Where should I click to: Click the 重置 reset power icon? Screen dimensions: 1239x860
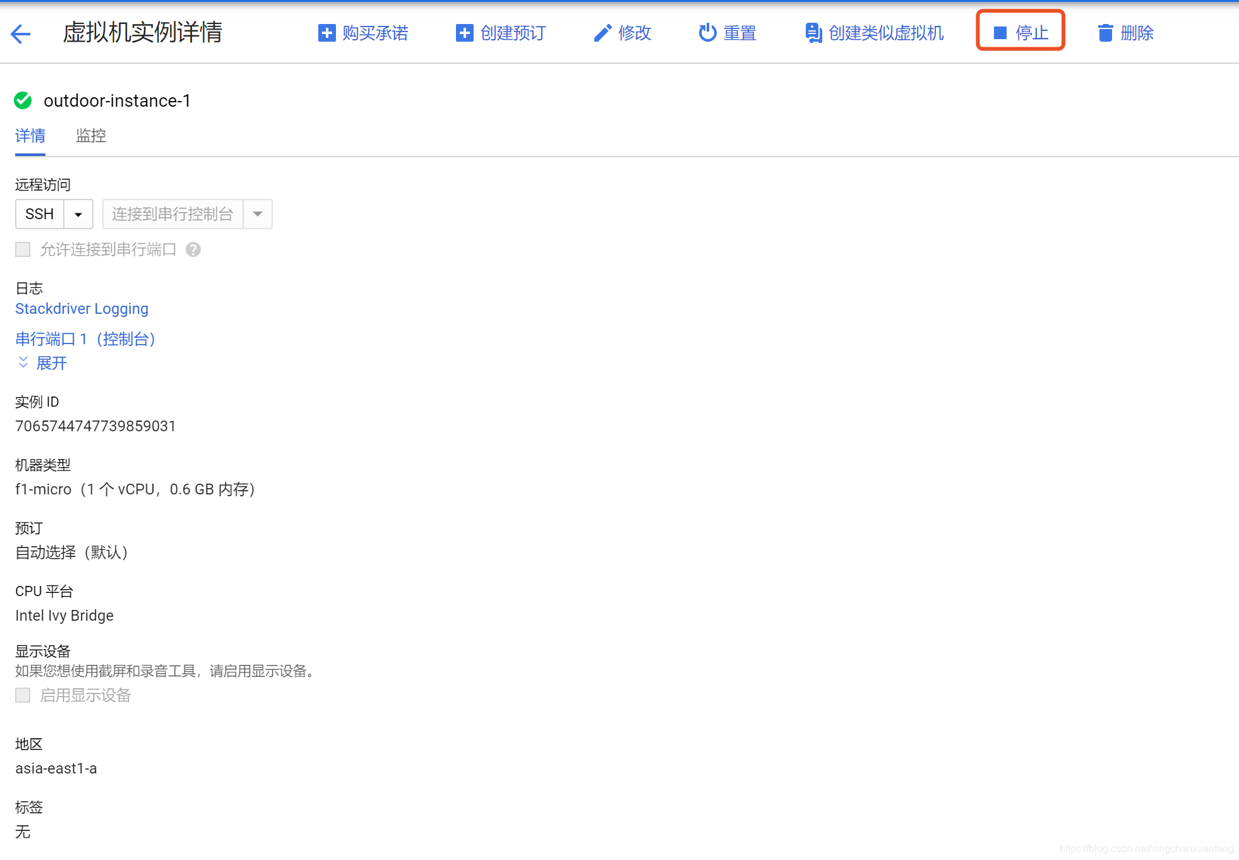707,33
